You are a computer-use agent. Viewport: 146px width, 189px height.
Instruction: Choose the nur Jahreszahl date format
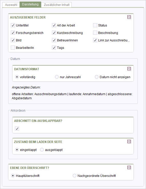(x=57, y=77)
